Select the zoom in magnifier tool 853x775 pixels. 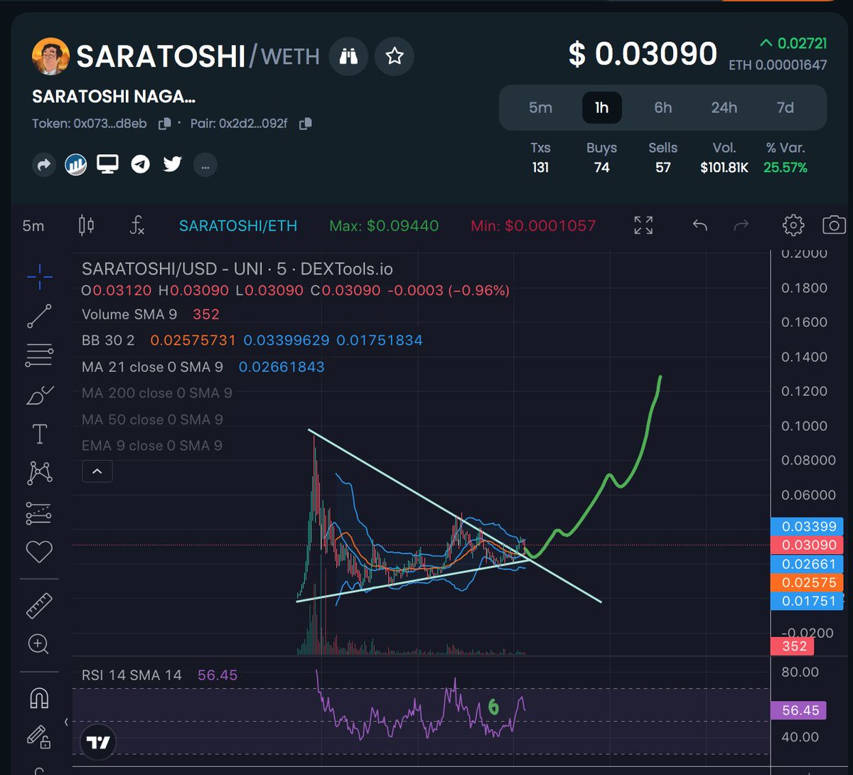click(x=38, y=644)
